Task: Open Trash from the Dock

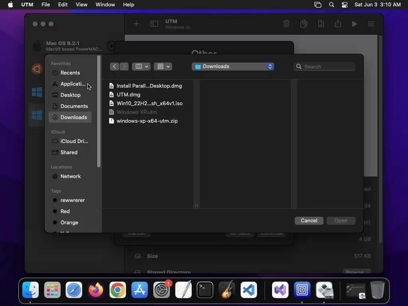Action: coord(377,290)
